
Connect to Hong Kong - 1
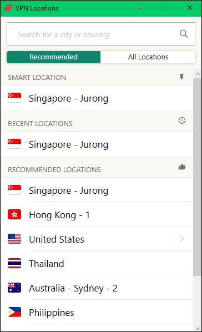[x=97, y=214]
